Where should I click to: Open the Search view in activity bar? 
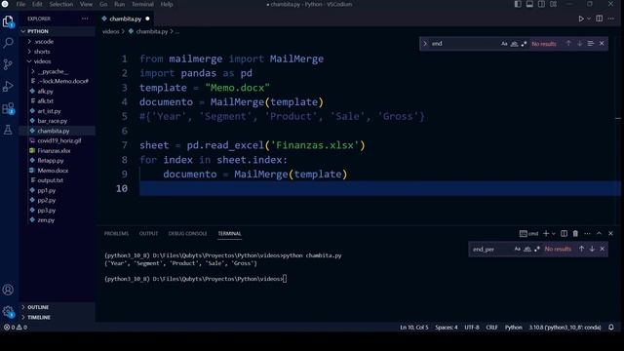point(8,43)
